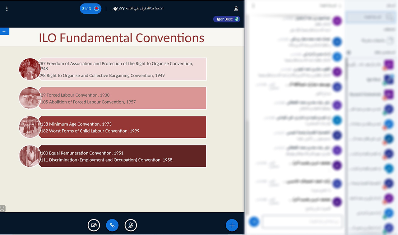Minimize the presentation with blue minus button
This screenshot has height=235, width=398.
click(x=4, y=31)
